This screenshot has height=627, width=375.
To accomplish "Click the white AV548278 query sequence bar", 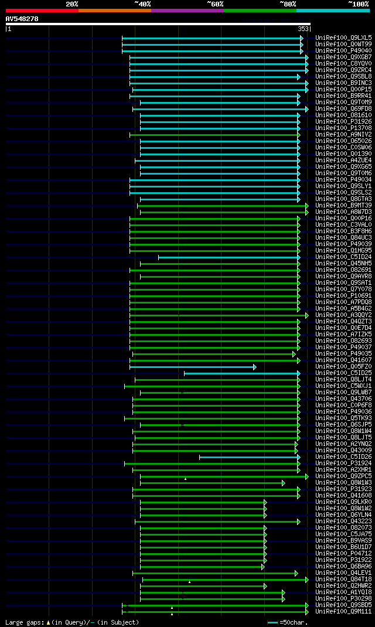I will point(158,24).
